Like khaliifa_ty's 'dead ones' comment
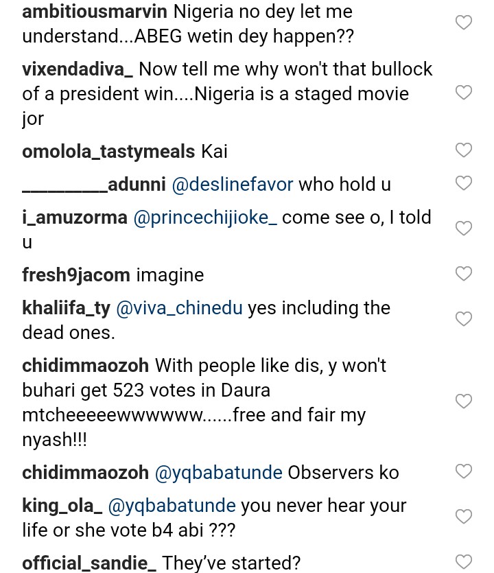The height and width of the screenshot is (573, 494). [464, 319]
